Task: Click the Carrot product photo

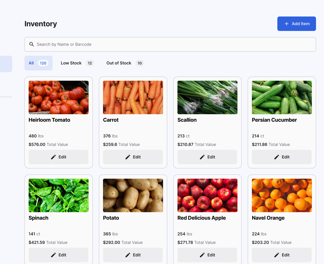Action: (133, 97)
